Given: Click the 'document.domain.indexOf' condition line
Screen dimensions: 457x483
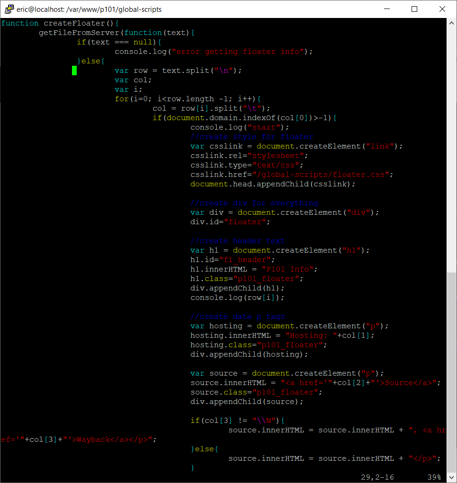Looking at the screenshot, I should pyautogui.click(x=244, y=118).
